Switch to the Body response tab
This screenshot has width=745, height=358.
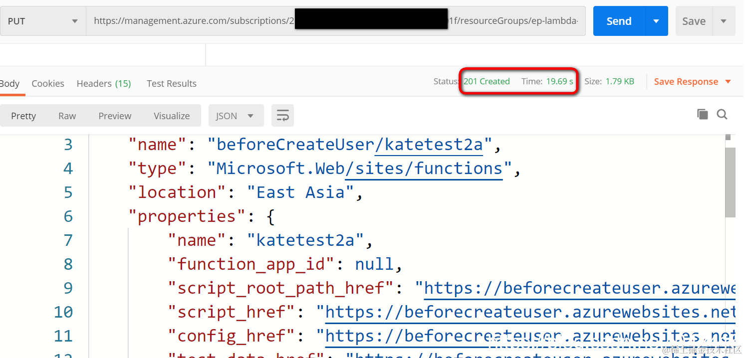[x=9, y=83]
